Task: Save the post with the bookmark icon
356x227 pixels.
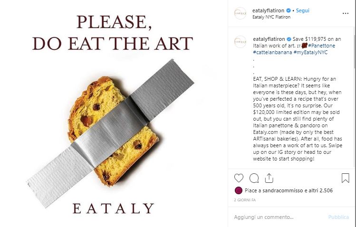Action: coord(346,178)
